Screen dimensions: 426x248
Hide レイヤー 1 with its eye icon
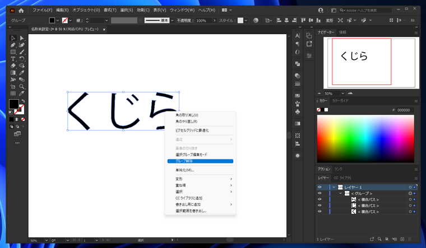pyautogui.click(x=319, y=187)
